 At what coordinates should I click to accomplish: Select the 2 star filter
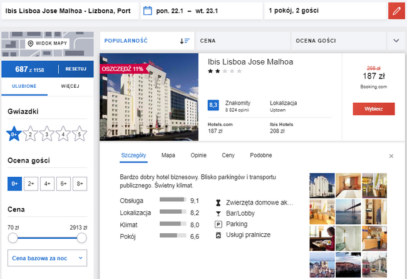tap(31, 134)
